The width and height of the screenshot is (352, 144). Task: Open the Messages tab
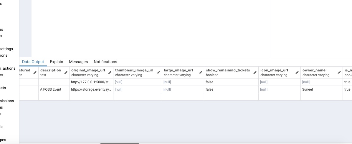tap(78, 62)
